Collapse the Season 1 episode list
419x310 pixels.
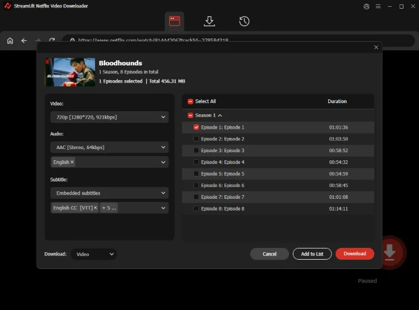[220, 116]
